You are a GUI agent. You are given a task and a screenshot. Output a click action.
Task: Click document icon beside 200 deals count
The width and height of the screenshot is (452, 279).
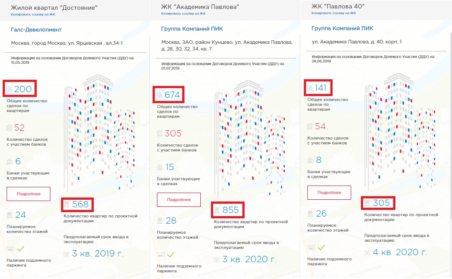coord(9,89)
